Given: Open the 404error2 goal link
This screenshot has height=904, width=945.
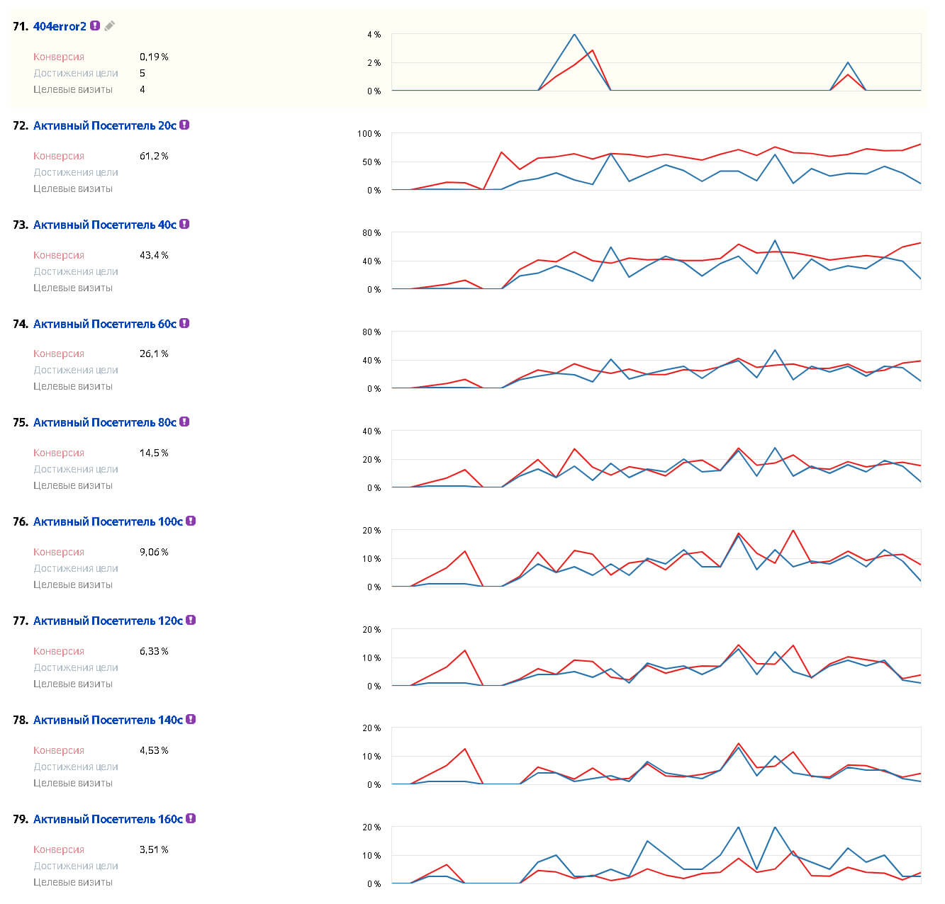Looking at the screenshot, I should [60, 26].
